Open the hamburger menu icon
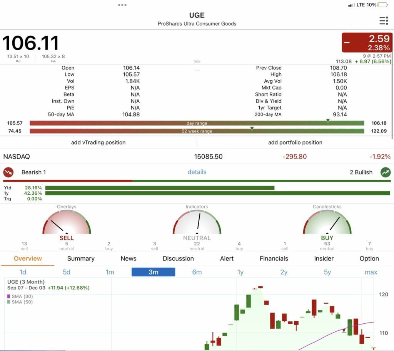The image size is (394, 351). (383, 20)
